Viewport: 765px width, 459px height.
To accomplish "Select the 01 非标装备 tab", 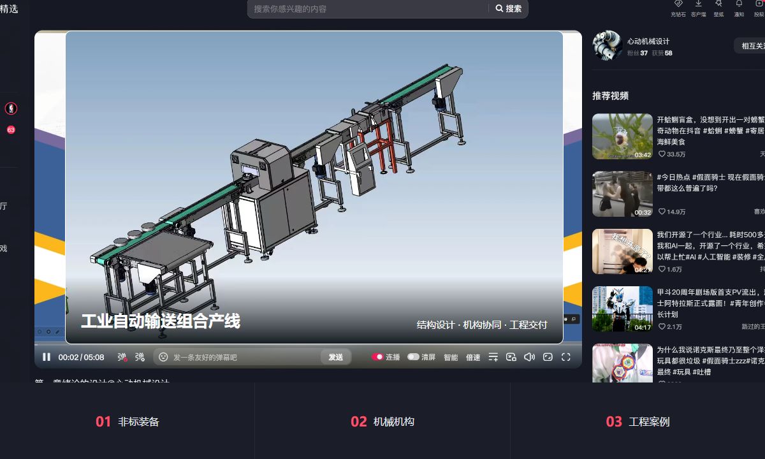I will pyautogui.click(x=127, y=421).
